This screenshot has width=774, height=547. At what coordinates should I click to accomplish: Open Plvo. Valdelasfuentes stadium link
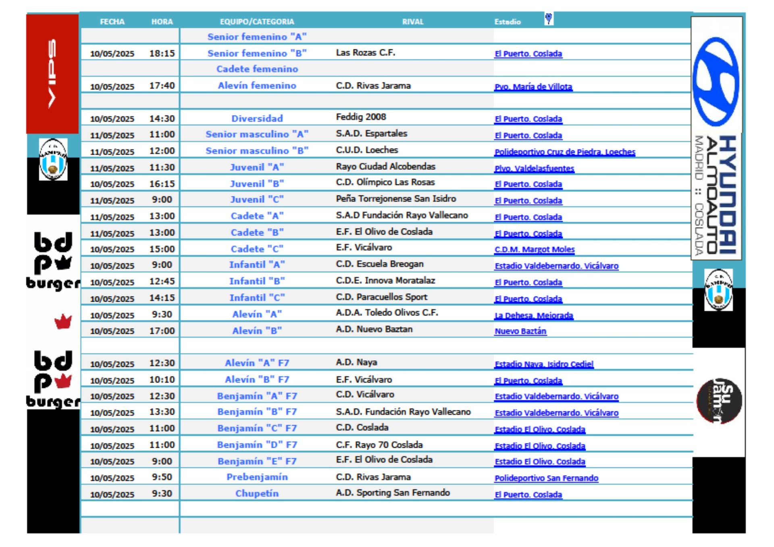tap(534, 168)
